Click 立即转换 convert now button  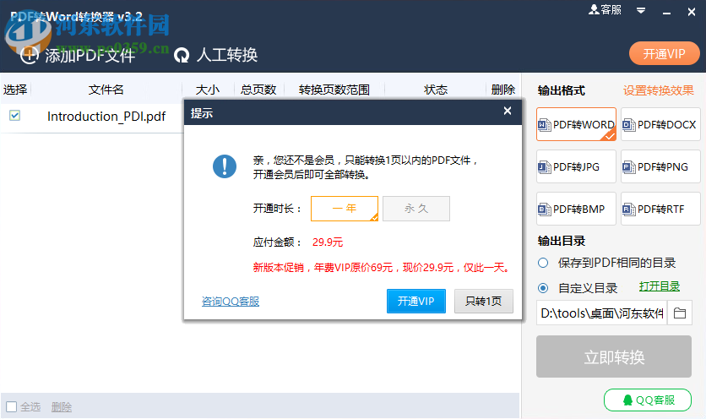pos(614,356)
